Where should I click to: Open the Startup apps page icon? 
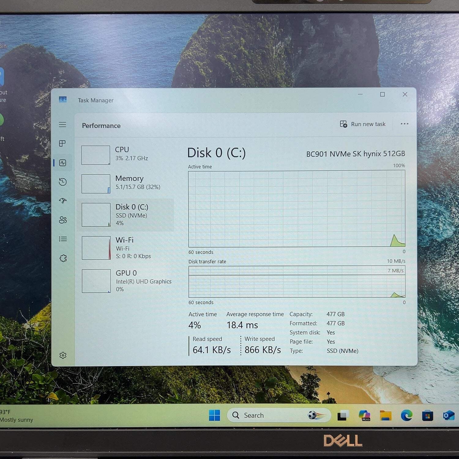pos(63,201)
